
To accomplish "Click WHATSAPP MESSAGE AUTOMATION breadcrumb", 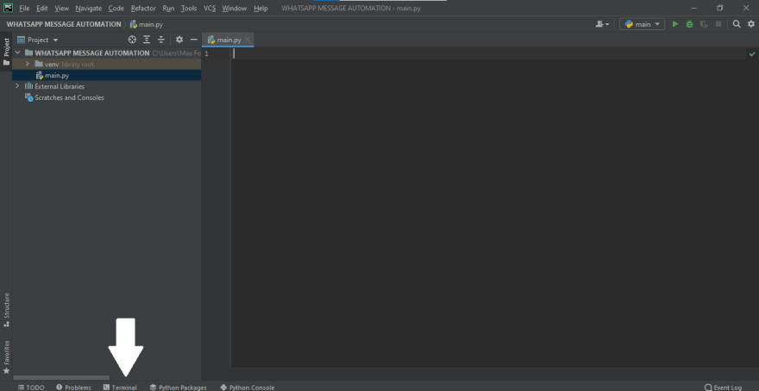I will click(x=64, y=24).
